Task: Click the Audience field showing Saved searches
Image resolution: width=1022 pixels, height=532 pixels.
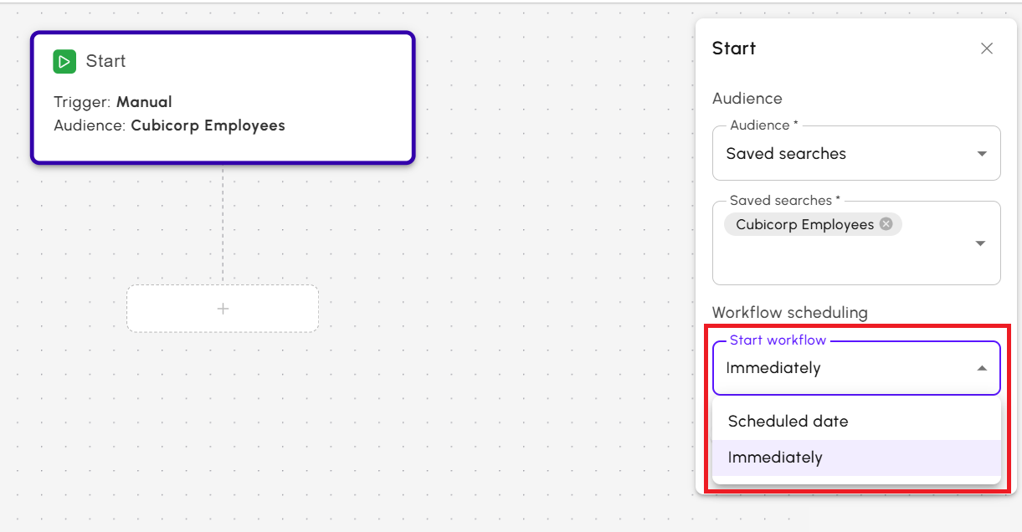Action: [837, 154]
